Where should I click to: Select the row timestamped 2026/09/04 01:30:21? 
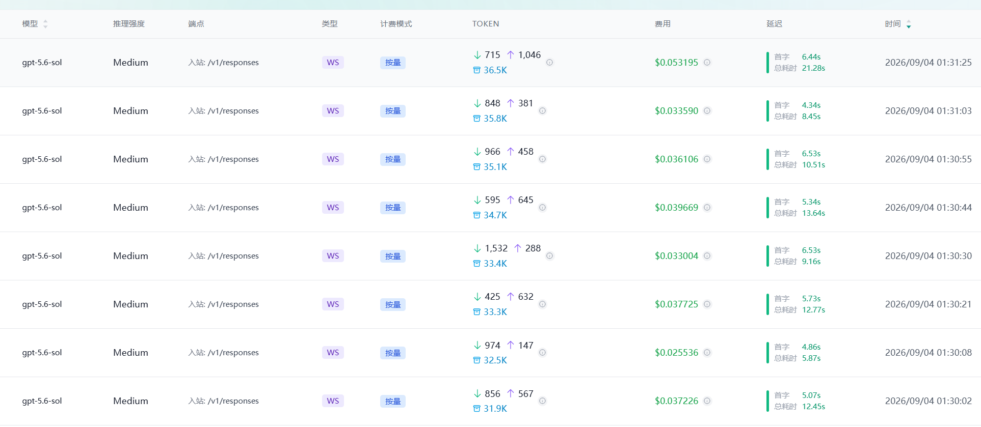click(490, 304)
